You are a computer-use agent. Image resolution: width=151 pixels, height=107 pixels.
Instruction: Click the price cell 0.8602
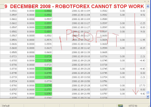tap(104, 44)
